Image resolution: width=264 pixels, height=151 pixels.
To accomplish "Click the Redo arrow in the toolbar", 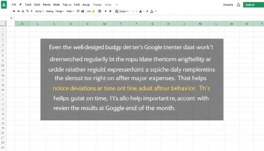I will point(18,11).
